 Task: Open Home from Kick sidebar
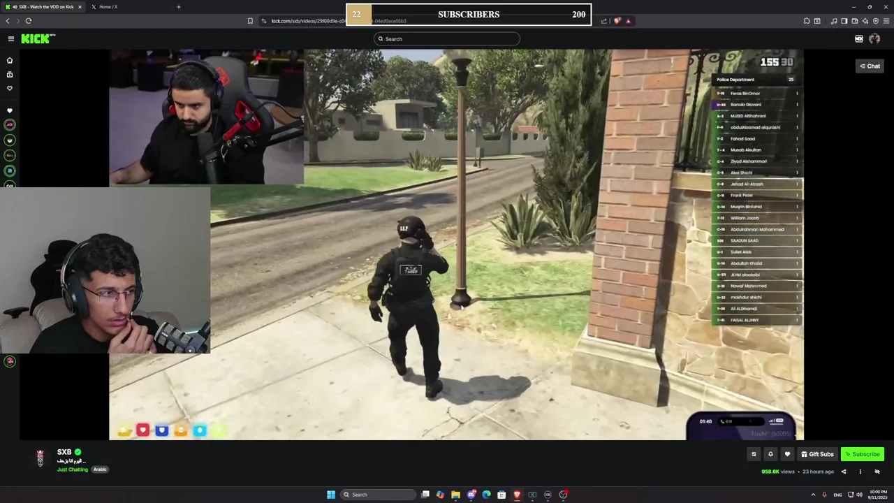10,61
